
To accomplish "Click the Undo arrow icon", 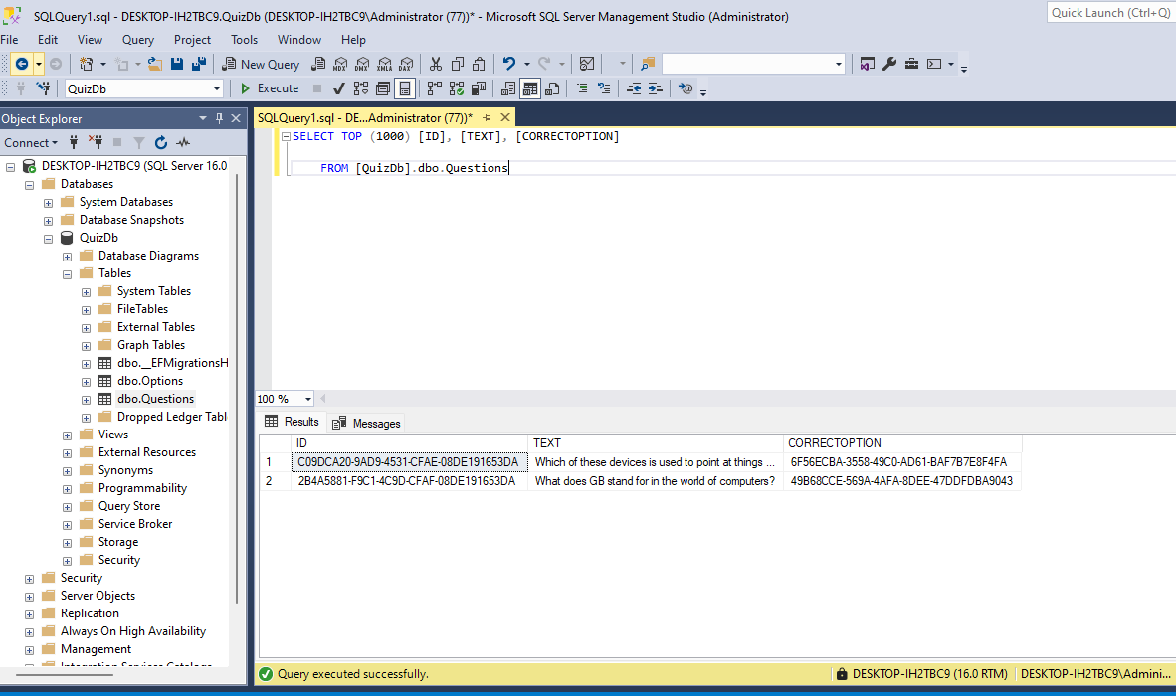I will point(509,64).
